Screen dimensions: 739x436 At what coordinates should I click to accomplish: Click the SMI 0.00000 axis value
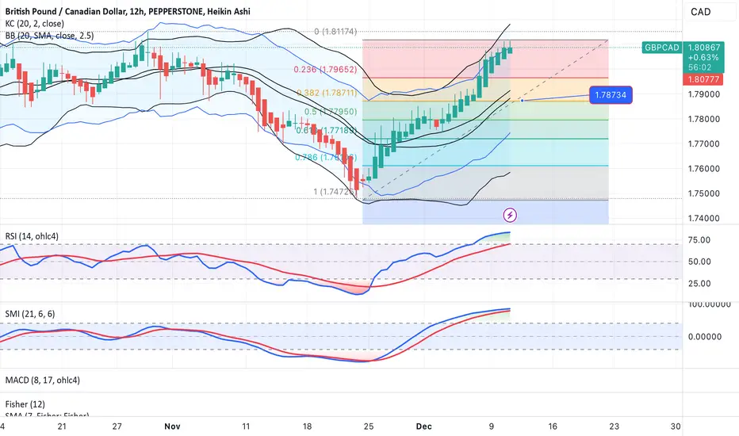pos(705,337)
